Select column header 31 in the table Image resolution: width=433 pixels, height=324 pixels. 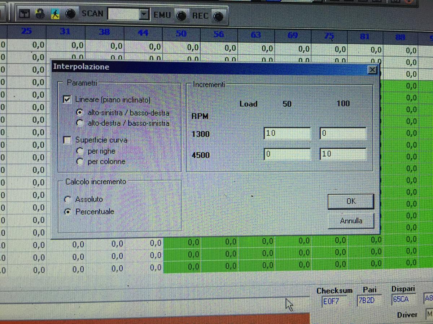65,32
